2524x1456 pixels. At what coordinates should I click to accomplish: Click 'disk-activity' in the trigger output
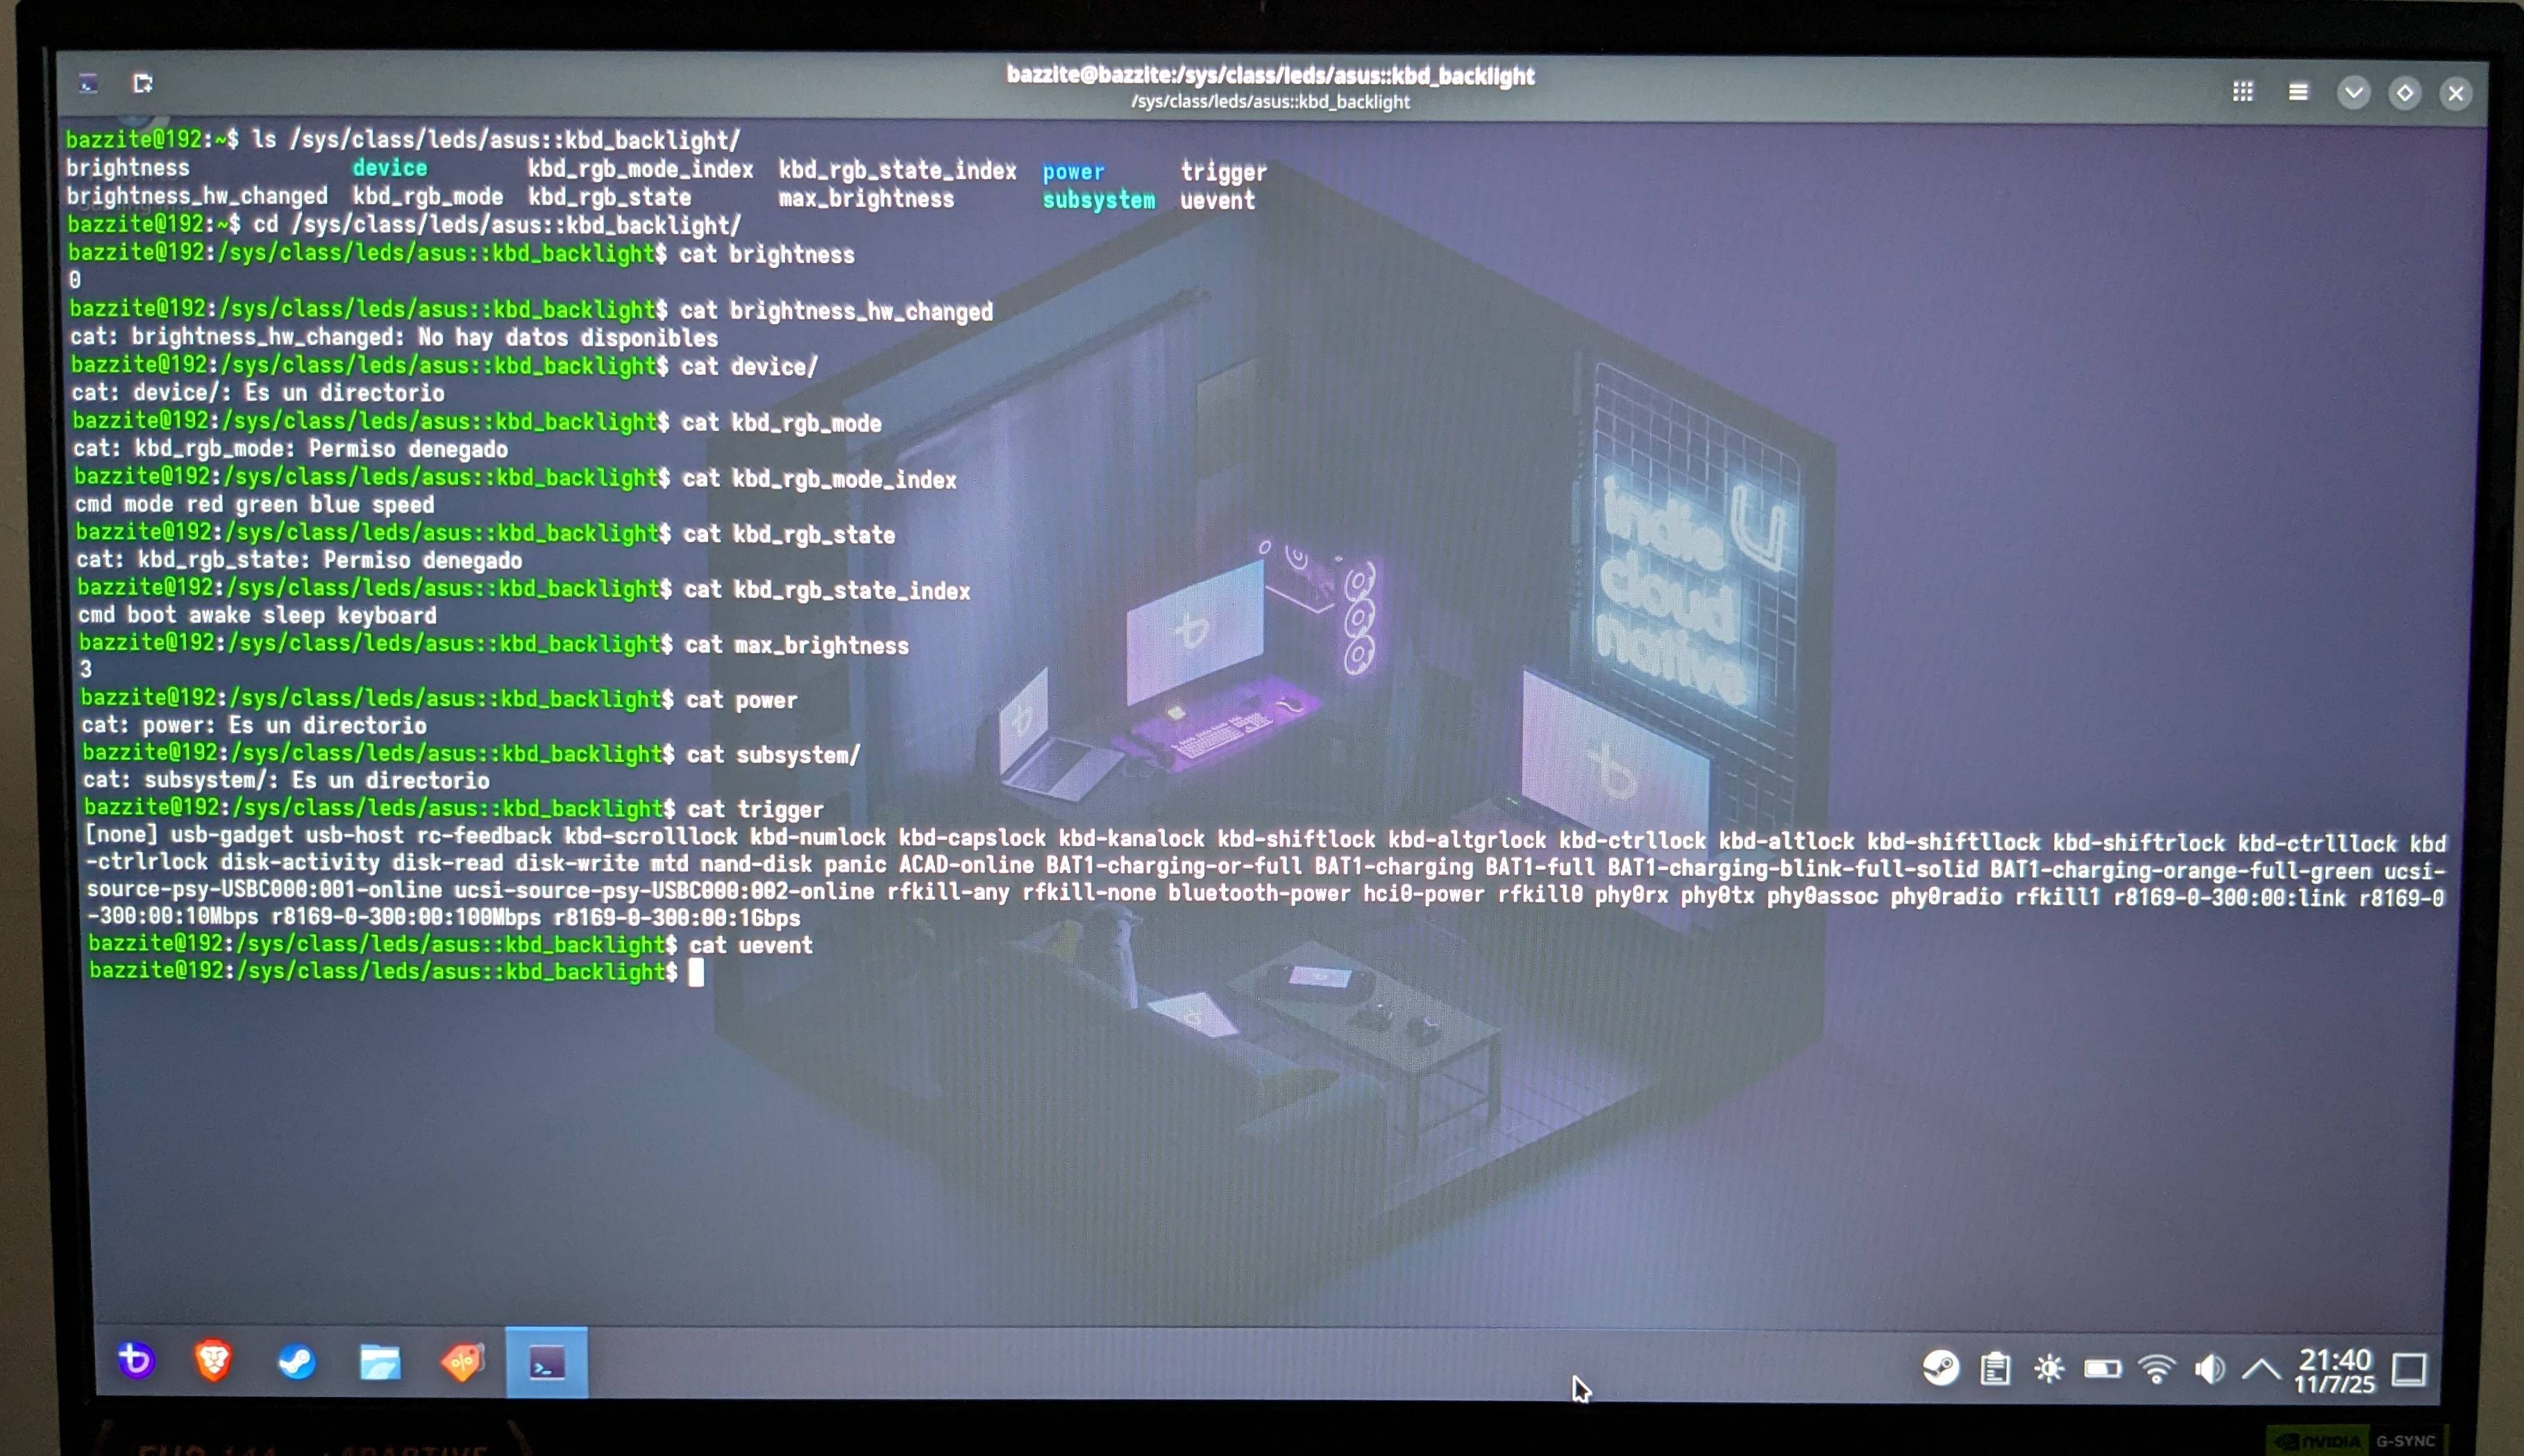pyautogui.click(x=300, y=862)
